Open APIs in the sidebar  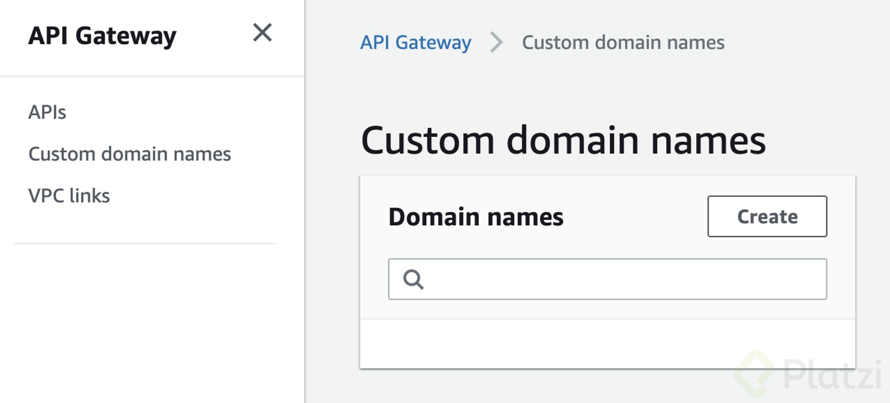[47, 112]
